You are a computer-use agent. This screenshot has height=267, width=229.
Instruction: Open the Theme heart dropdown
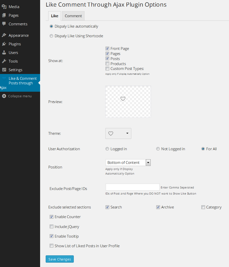118,133
